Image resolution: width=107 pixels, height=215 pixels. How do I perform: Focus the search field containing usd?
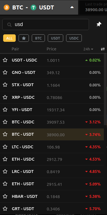45,24
